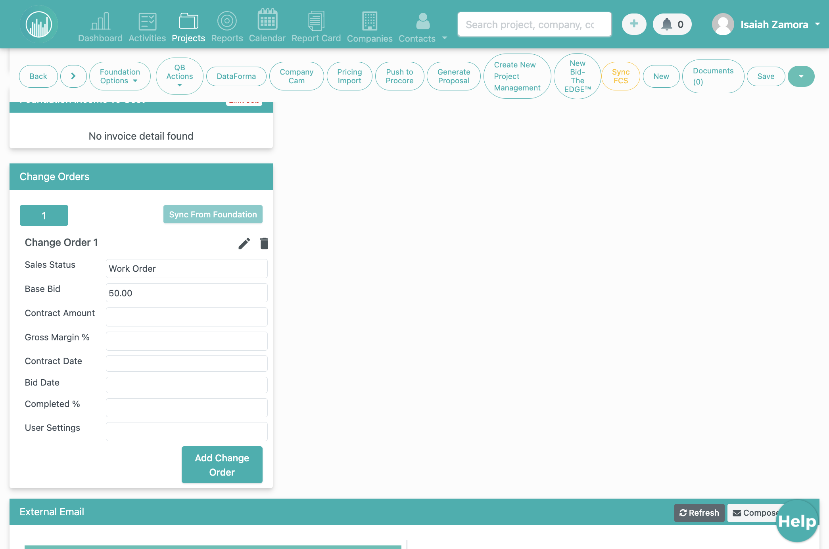
Task: Expand Foundation Options dropdown
Action: [120, 76]
